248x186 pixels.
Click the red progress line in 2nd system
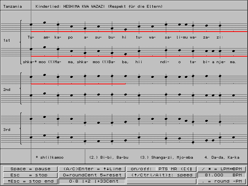(x=78, y=84)
